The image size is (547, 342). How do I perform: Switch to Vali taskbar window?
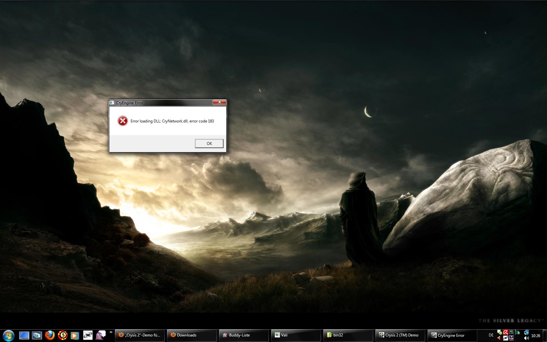click(x=296, y=335)
